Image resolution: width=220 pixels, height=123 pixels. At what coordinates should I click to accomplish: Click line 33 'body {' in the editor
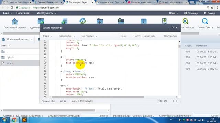pyautogui.click(x=64, y=86)
